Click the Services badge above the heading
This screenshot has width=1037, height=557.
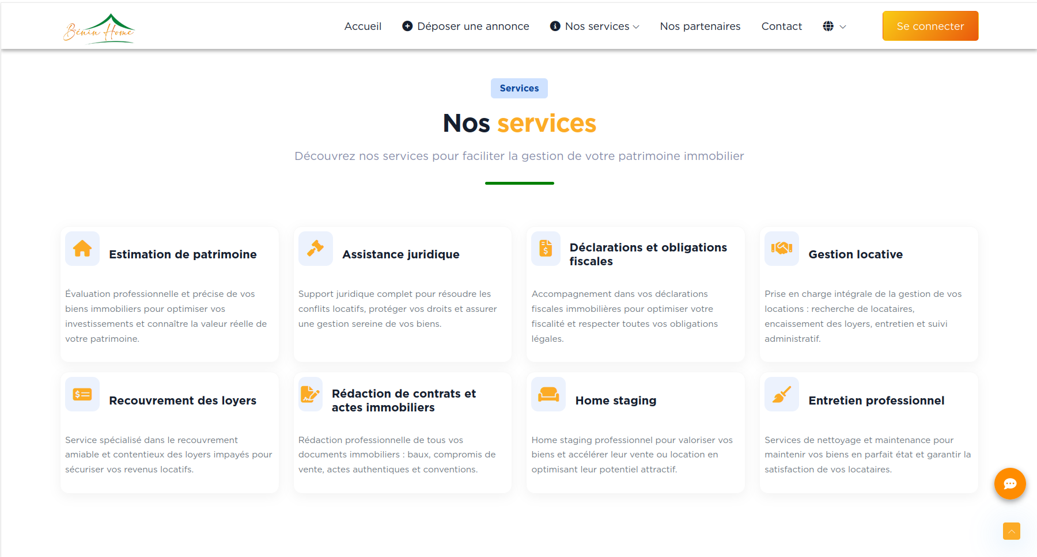(519, 89)
